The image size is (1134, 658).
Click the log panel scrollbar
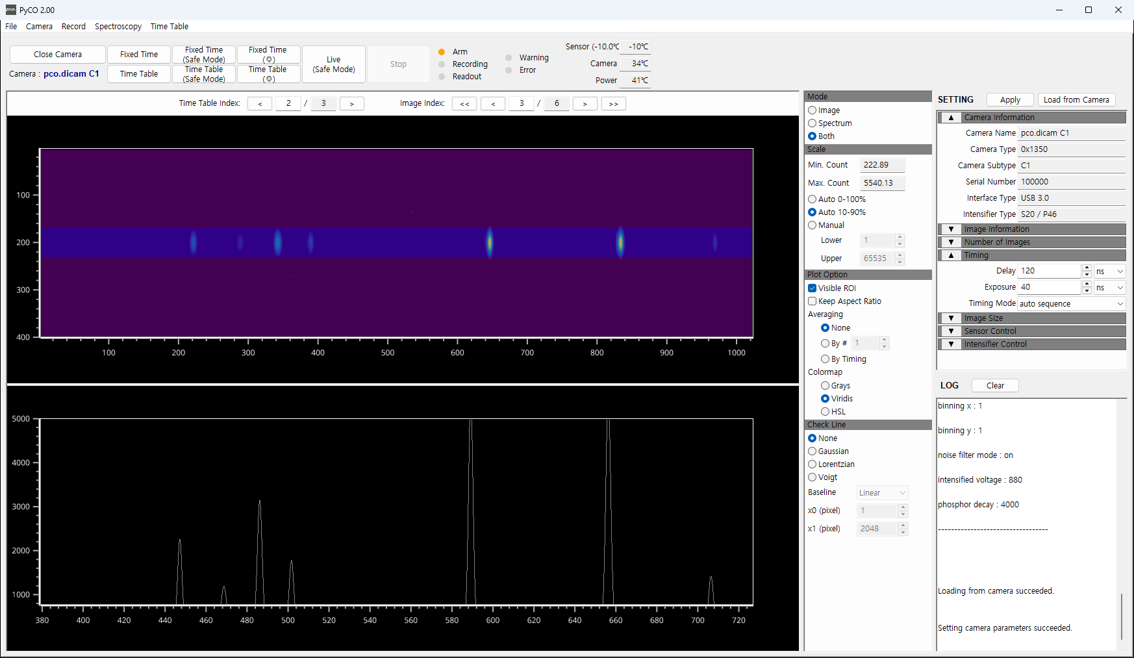pos(1122,616)
